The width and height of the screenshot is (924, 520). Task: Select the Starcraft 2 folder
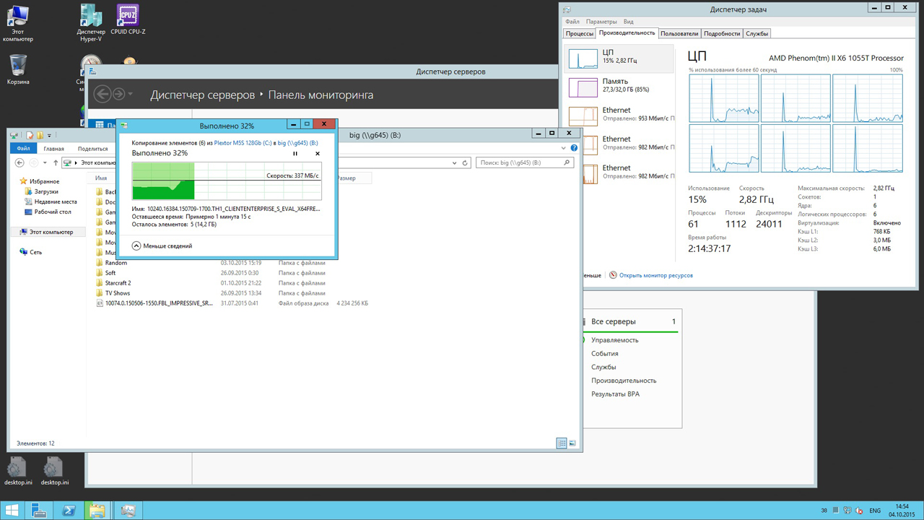113,283
